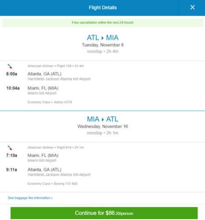Open See baggage fee information link
Viewport: 205px width, 220px height.
coord(30,198)
